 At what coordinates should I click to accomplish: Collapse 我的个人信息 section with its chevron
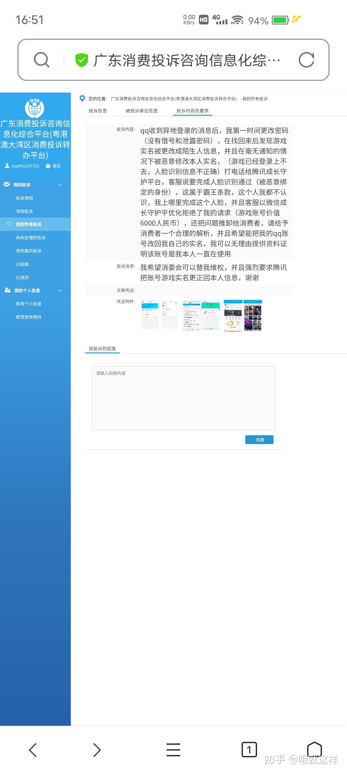pyautogui.click(x=60, y=291)
